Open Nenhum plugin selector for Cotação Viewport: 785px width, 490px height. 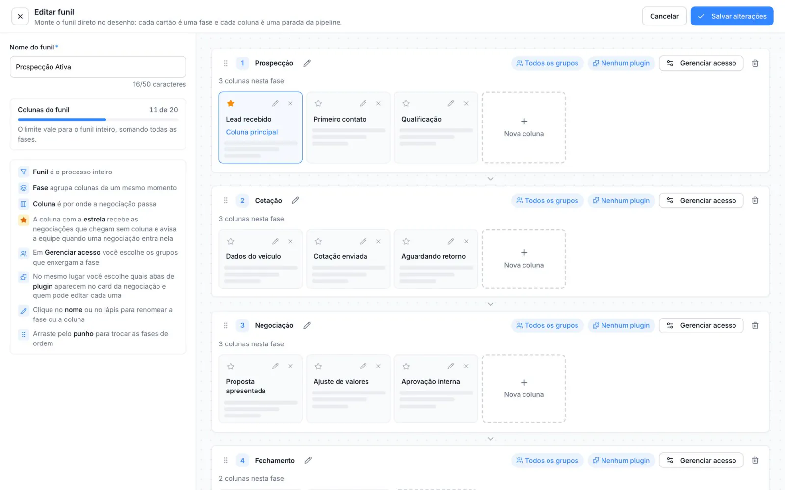(x=621, y=200)
